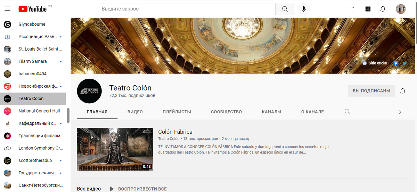This screenshot has height=192, width=417.
Task: Click the search magnifier button
Action: pos(285,9)
